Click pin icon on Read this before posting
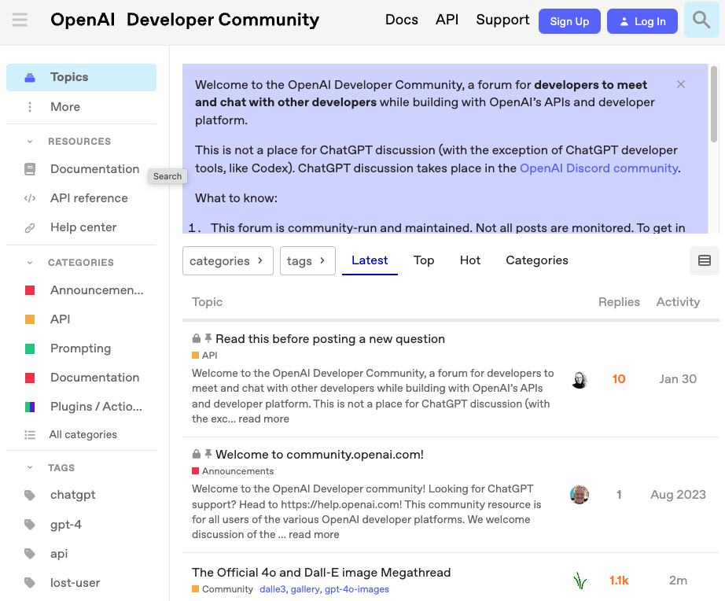Screen dimensions: 725x601 pos(208,339)
